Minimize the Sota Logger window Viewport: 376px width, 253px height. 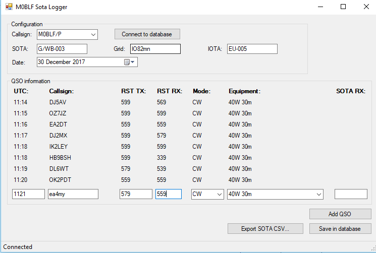(x=320, y=7)
